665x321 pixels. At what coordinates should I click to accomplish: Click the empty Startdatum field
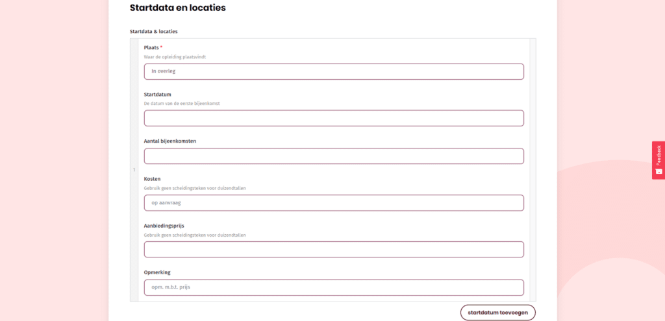click(333, 118)
